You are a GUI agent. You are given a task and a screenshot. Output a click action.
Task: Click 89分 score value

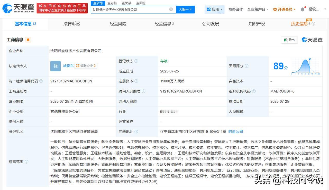point(280,66)
